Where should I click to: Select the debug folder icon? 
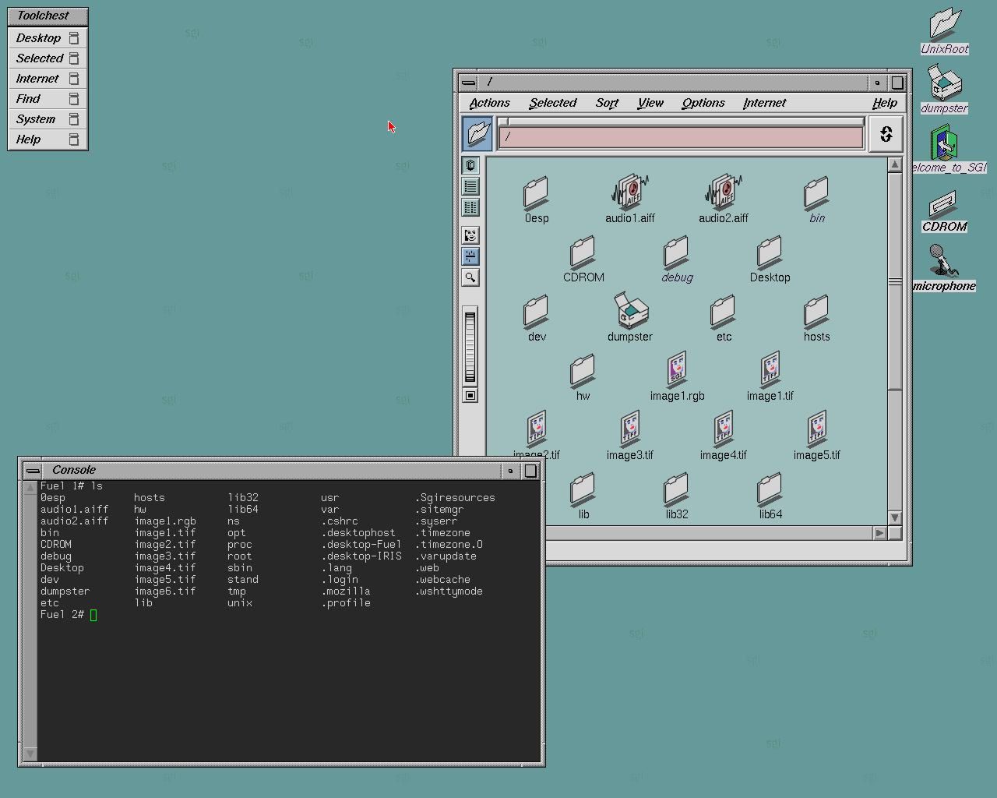tap(677, 259)
